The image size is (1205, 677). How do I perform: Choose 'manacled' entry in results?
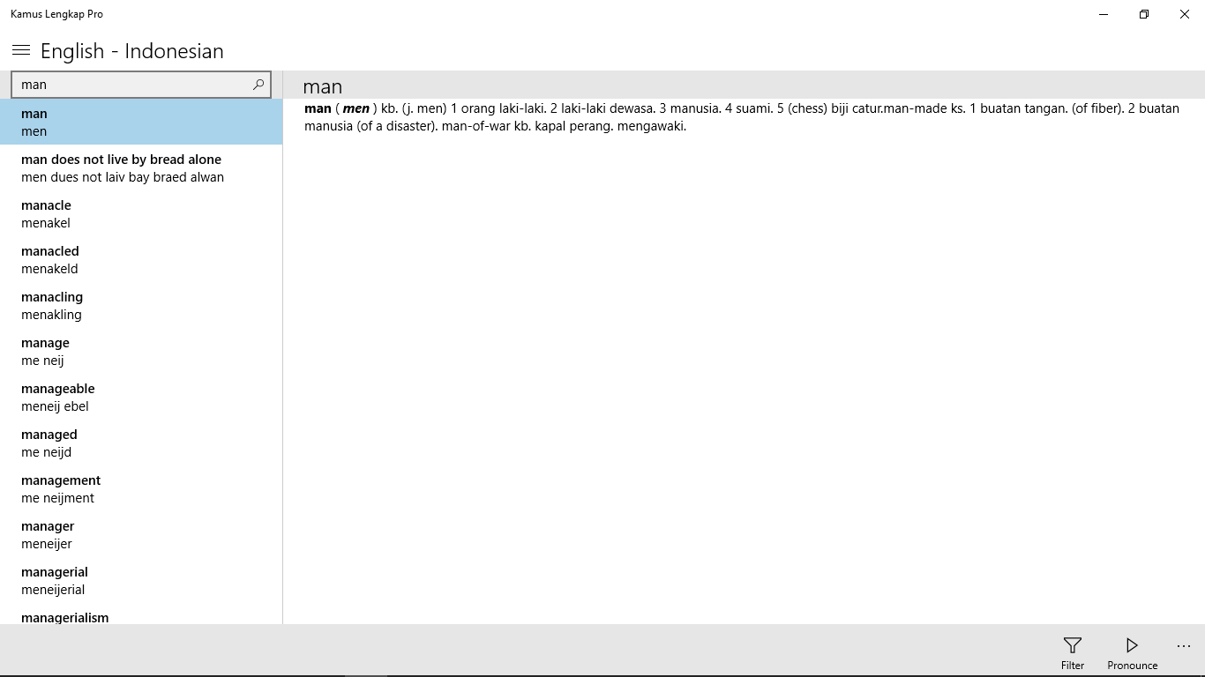[141, 259]
